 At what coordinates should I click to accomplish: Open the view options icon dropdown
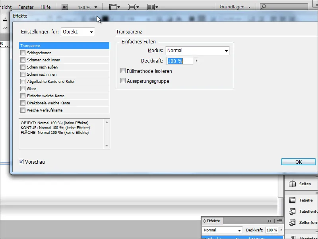[114, 7]
